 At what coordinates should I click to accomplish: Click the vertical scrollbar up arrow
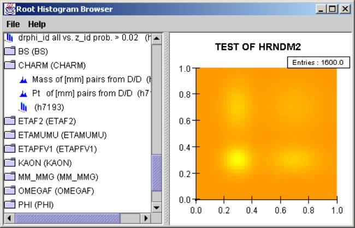tap(157, 39)
